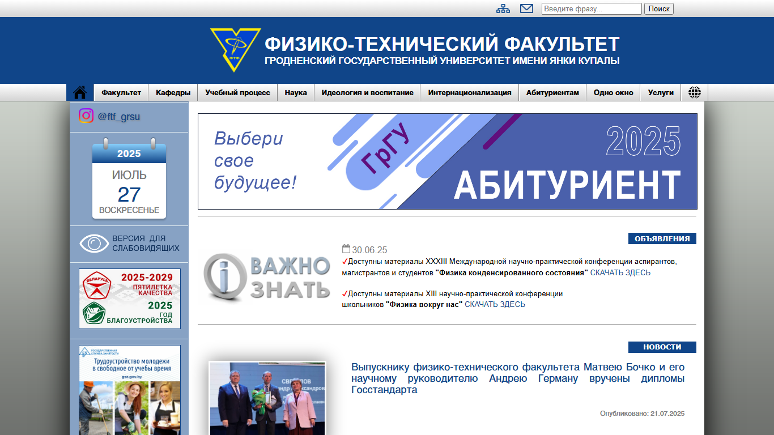Go to home via house icon
Viewport: 774px width, 435px height.
pos(80,92)
